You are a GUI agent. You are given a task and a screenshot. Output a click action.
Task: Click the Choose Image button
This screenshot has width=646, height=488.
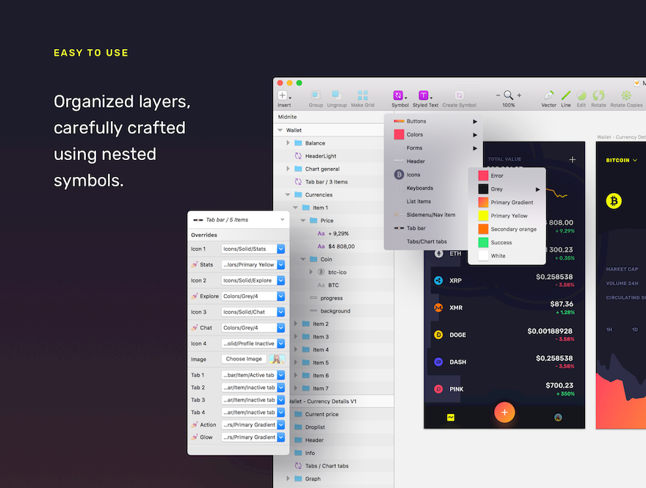(x=244, y=359)
